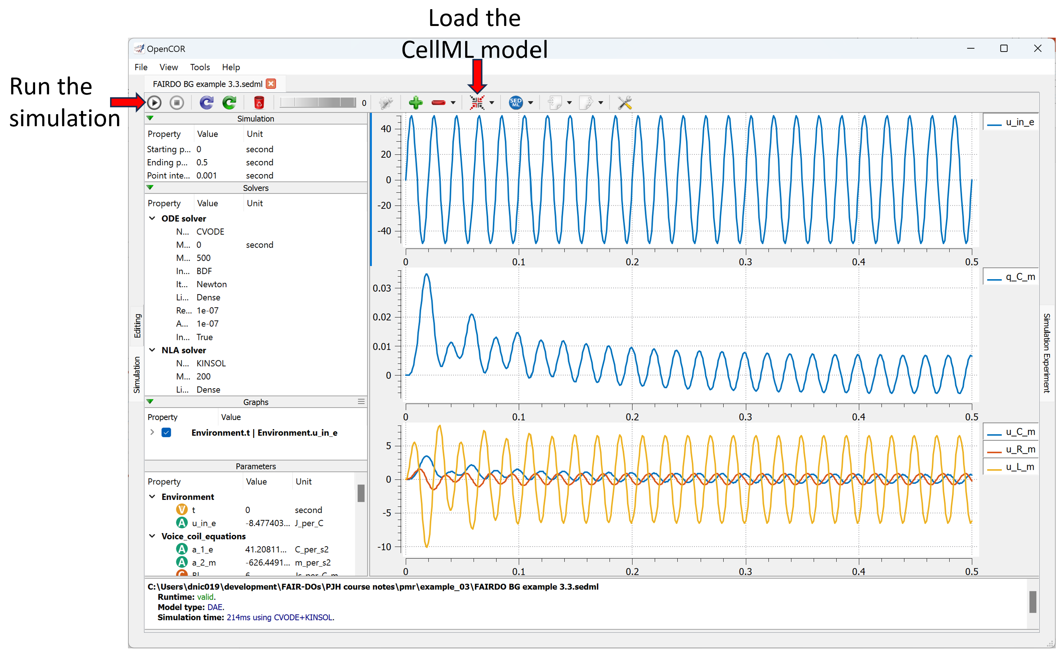Click the red minus remove graph panel icon
Viewport: 1059px width, 652px height.
coord(438,102)
